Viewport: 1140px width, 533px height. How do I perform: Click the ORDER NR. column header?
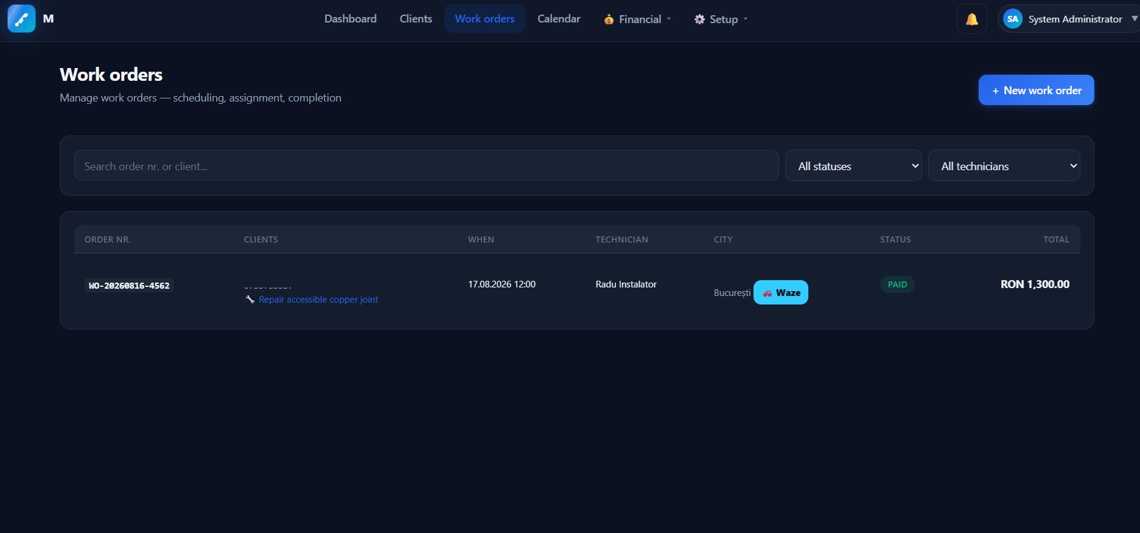(x=108, y=239)
